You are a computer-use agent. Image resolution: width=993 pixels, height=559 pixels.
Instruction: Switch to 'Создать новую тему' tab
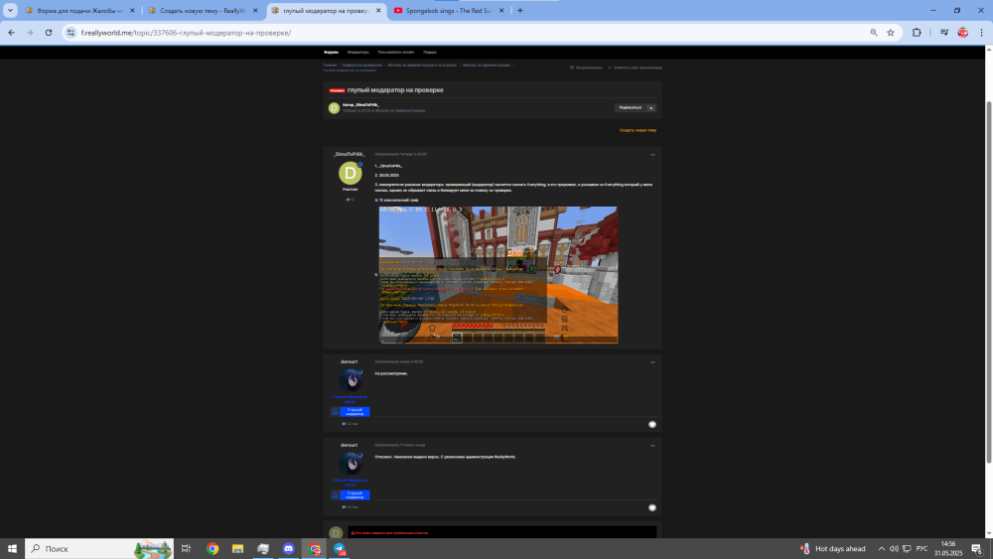pyautogui.click(x=203, y=11)
